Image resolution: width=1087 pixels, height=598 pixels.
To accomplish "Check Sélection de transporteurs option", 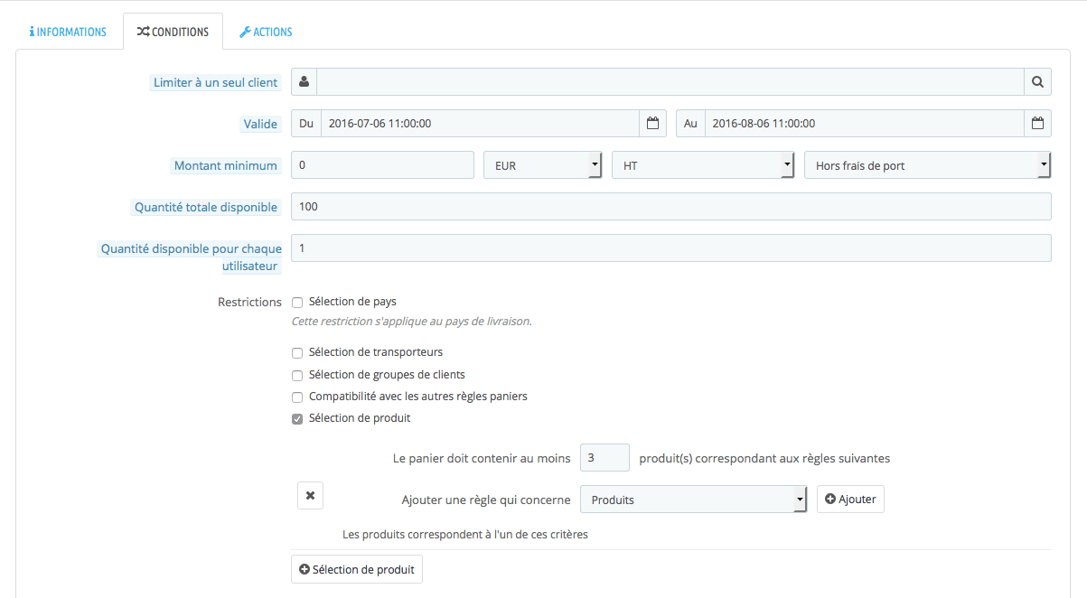I will tap(297, 353).
